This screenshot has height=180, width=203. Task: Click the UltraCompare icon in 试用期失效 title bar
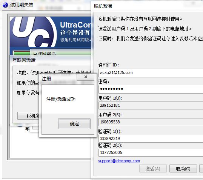5,5
